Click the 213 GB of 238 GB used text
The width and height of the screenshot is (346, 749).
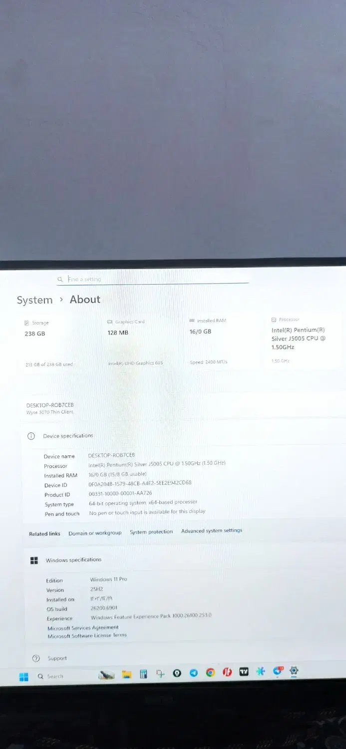[49, 365]
